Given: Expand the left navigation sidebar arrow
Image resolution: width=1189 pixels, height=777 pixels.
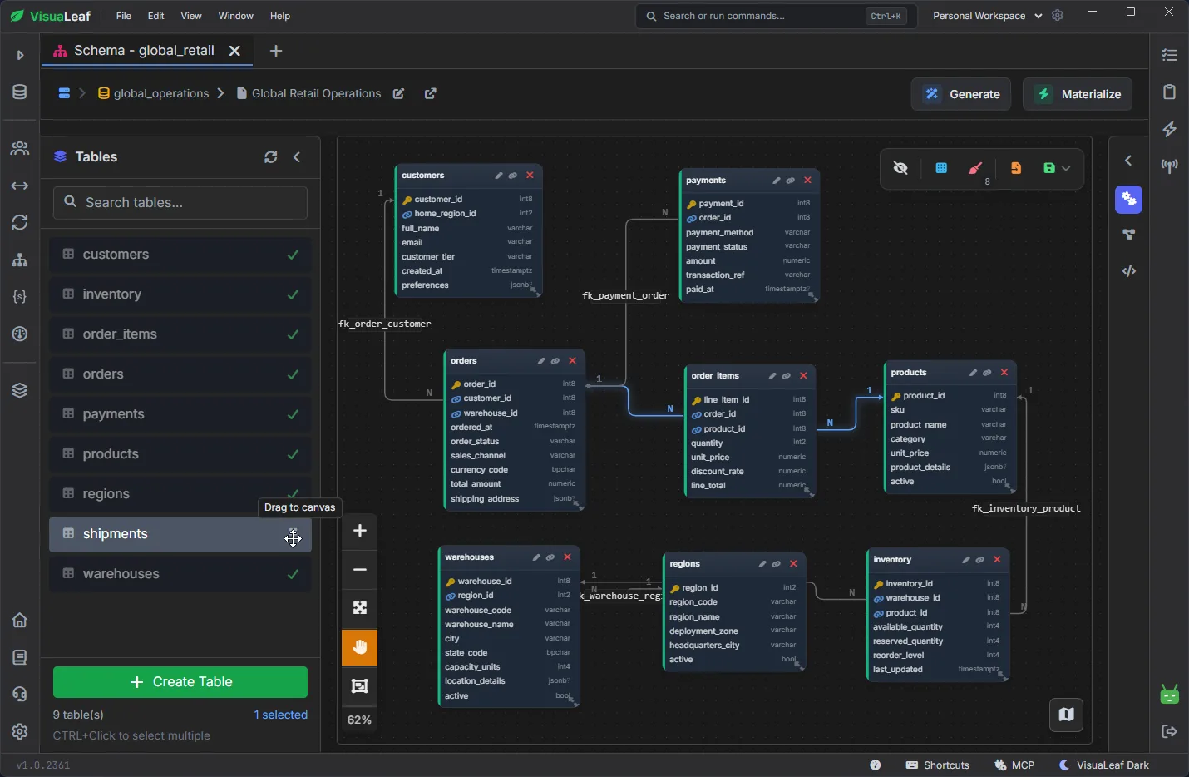Looking at the screenshot, I should pos(20,55).
